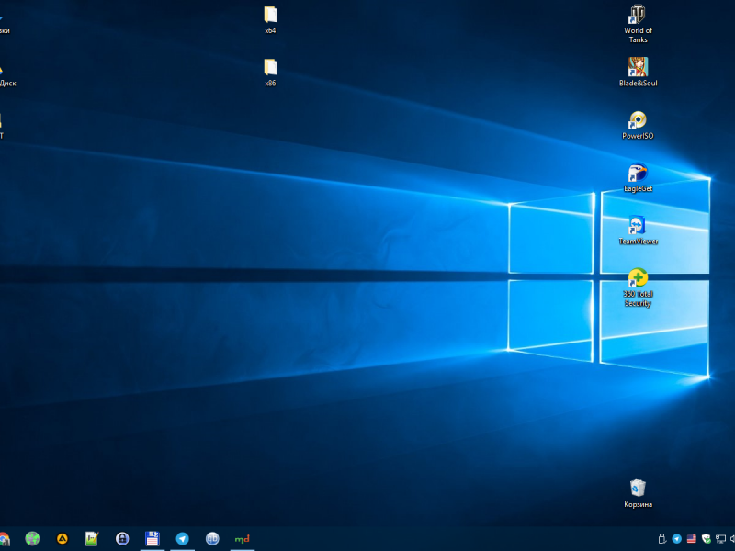Screen dimensions: 735x551
Task: Open the network connection tray icon
Action: point(720,539)
